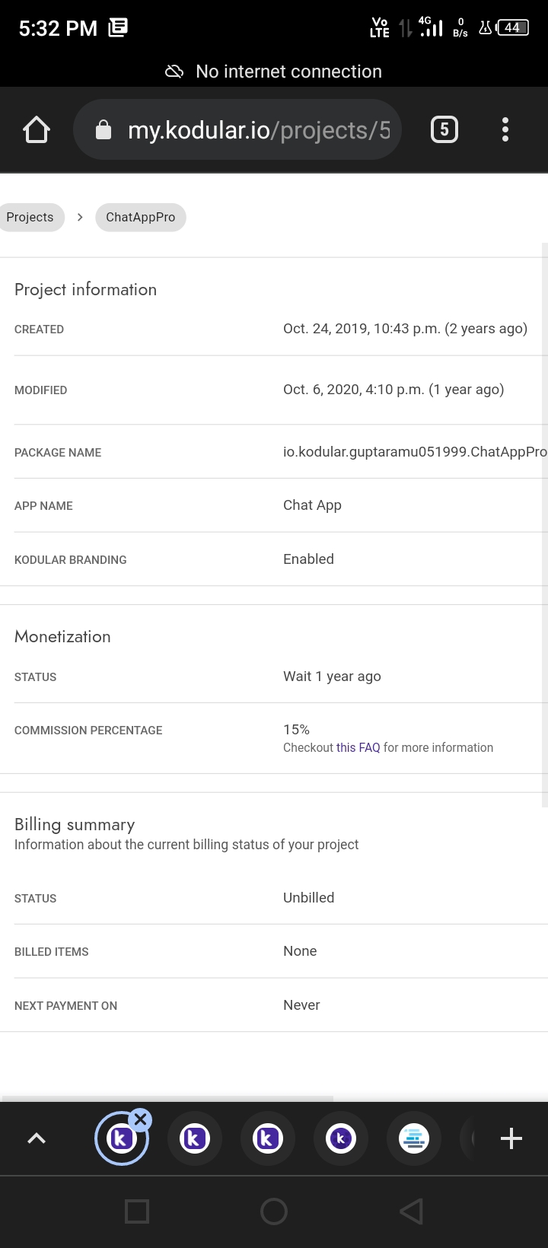Switch to the third Kodular tab
548x1248 pixels.
tap(268, 1138)
